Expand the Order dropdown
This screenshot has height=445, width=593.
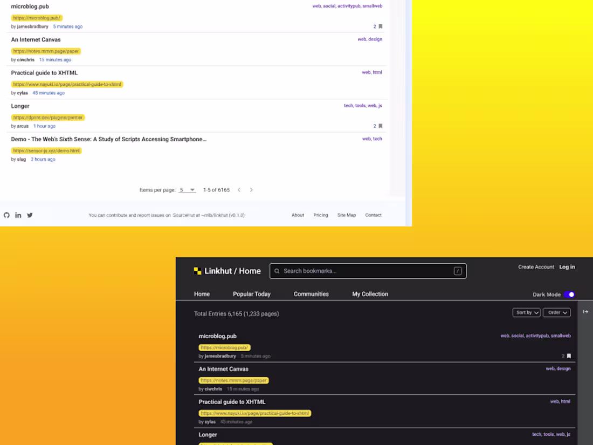557,312
